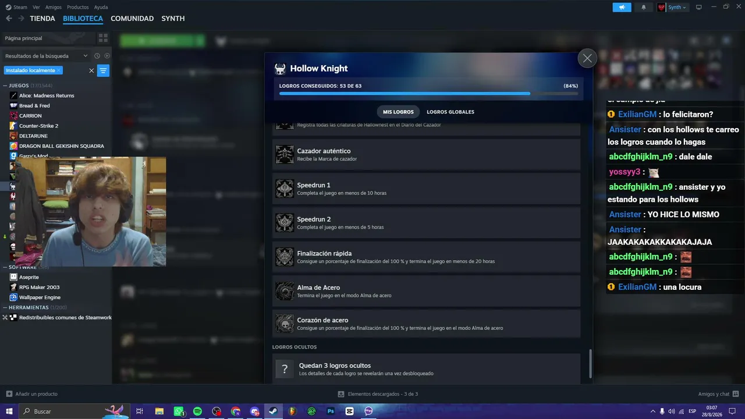745x419 pixels.
Task: Show ready-to-play games filter icon
Action: (x=107, y=56)
